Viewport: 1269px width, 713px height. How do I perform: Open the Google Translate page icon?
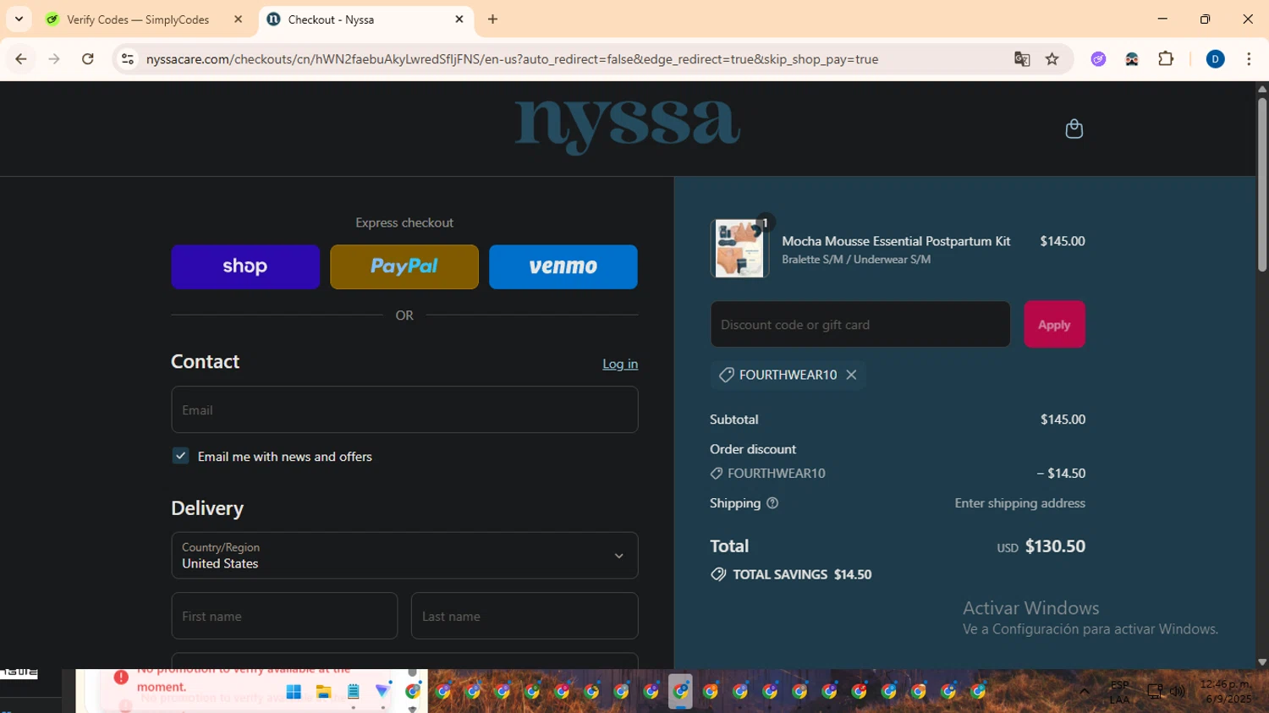tap(1022, 59)
